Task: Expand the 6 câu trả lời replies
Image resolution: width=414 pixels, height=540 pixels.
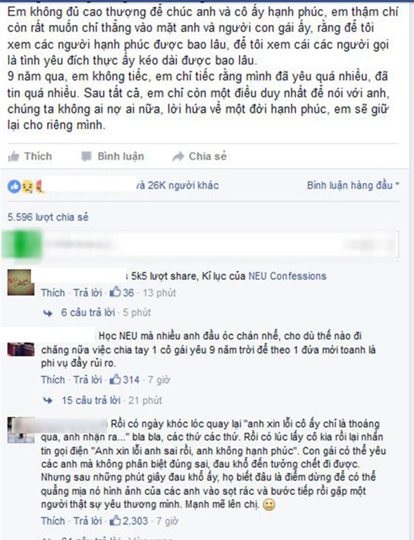Action: tap(88, 313)
